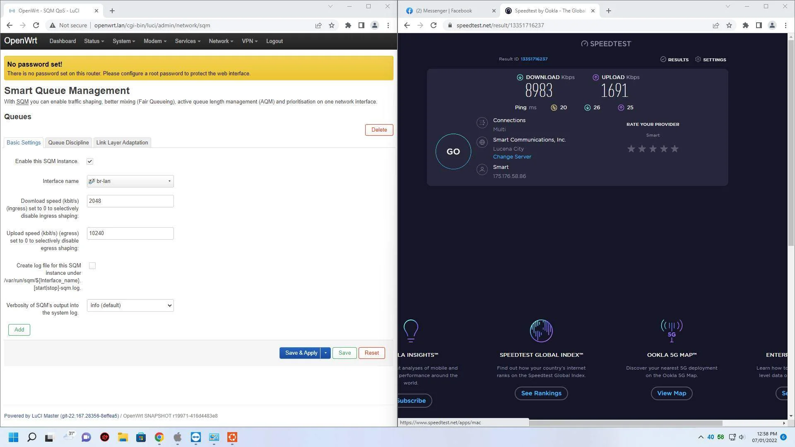Viewport: 795px width, 447px height.
Task: Open profile icon in Speedtest window
Action: point(772,25)
